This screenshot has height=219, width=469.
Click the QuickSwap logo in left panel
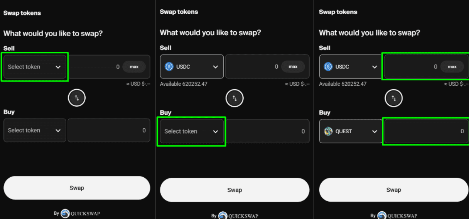click(65, 214)
